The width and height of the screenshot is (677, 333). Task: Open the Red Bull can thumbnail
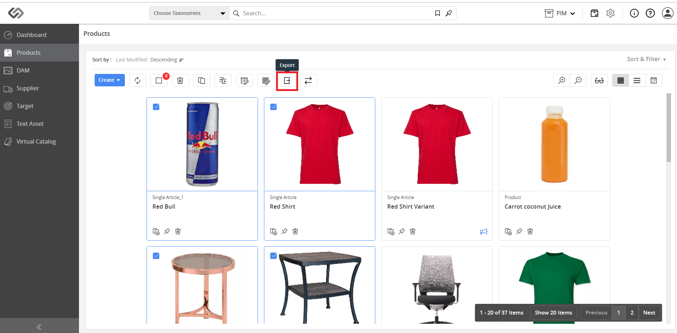pyautogui.click(x=202, y=144)
